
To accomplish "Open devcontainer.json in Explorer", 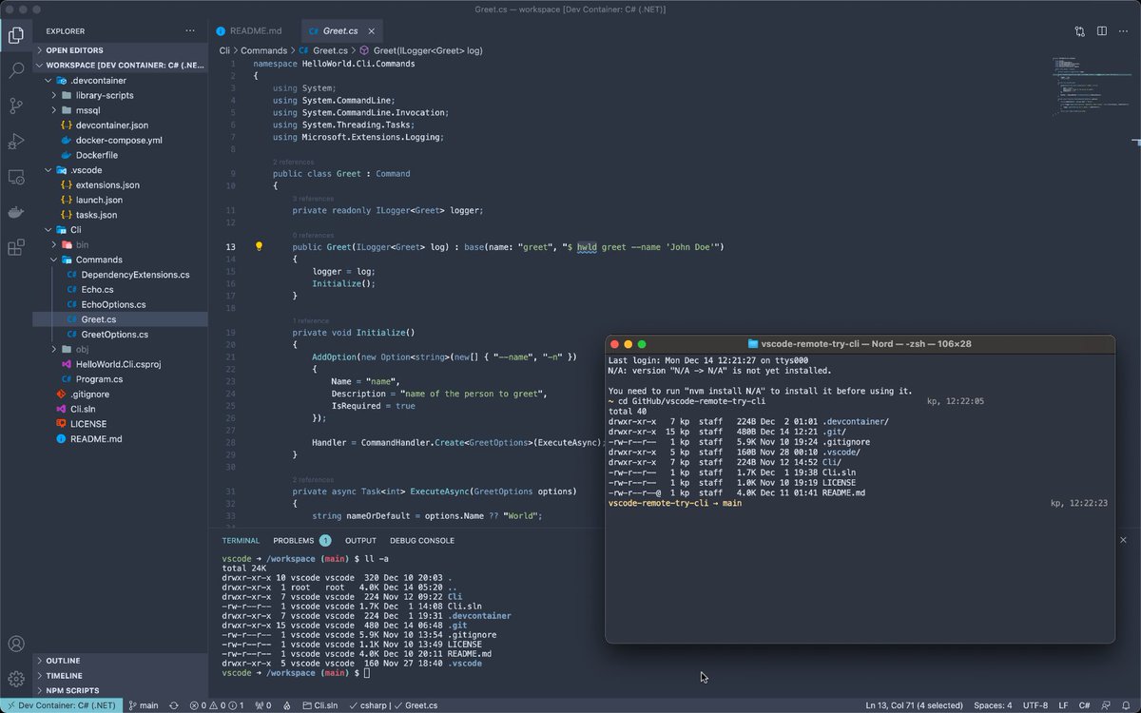I will pos(120,125).
